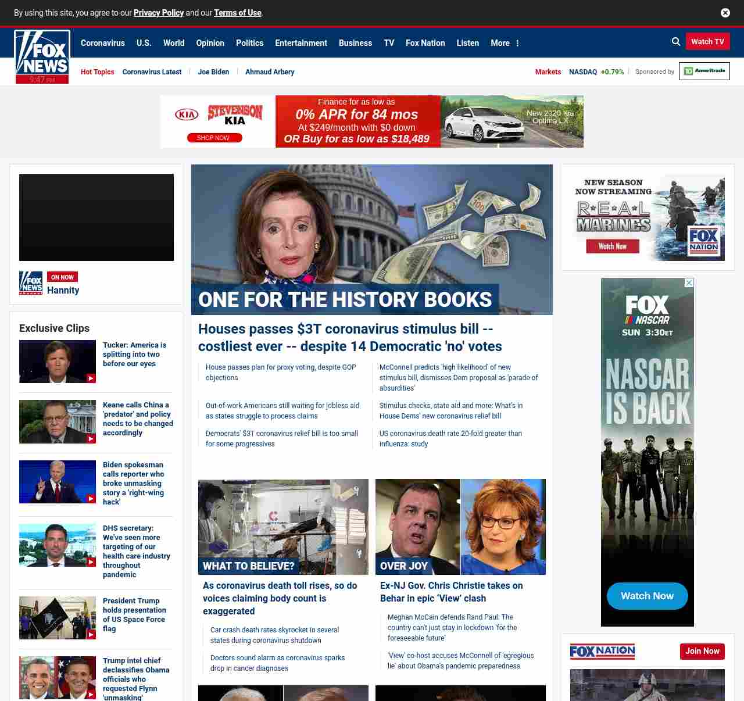Click the small Fox News channel icon by Hannity

coord(31,283)
